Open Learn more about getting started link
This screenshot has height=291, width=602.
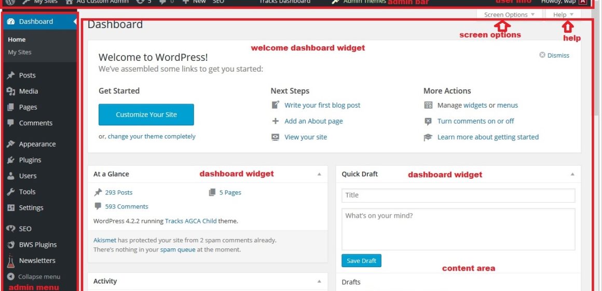point(488,137)
